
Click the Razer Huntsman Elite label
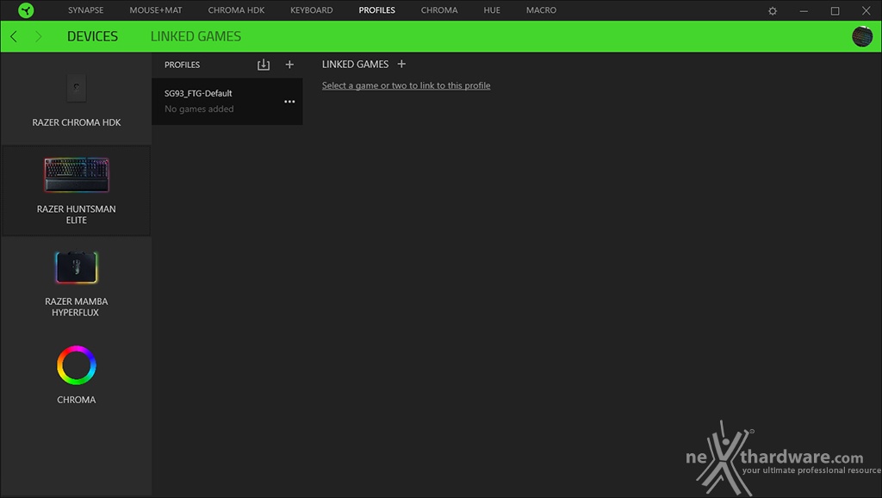tap(77, 215)
